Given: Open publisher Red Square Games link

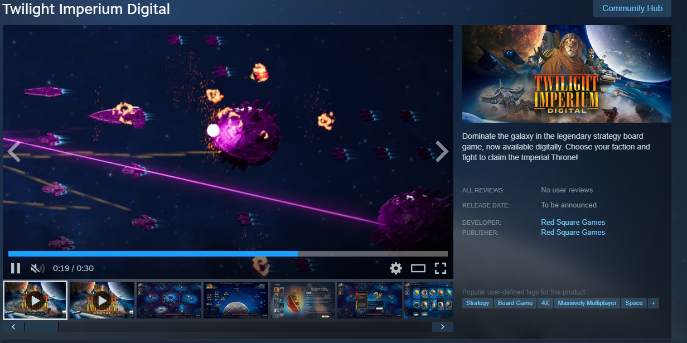Looking at the screenshot, I should point(573,232).
